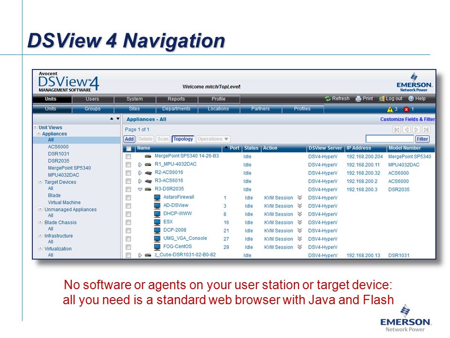This screenshot has height=338, width=450.
Task: Collapse the R3-DSR2035 row
Action: 140,189
